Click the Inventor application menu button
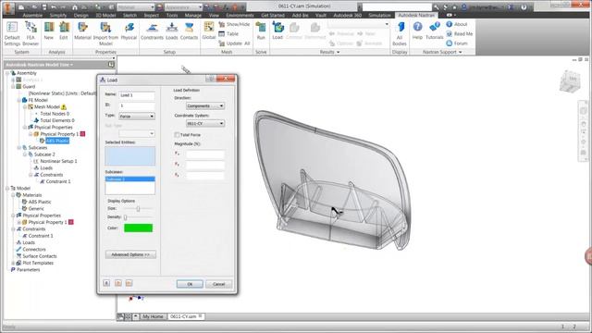The image size is (592, 333). pyautogui.click(x=8, y=7)
